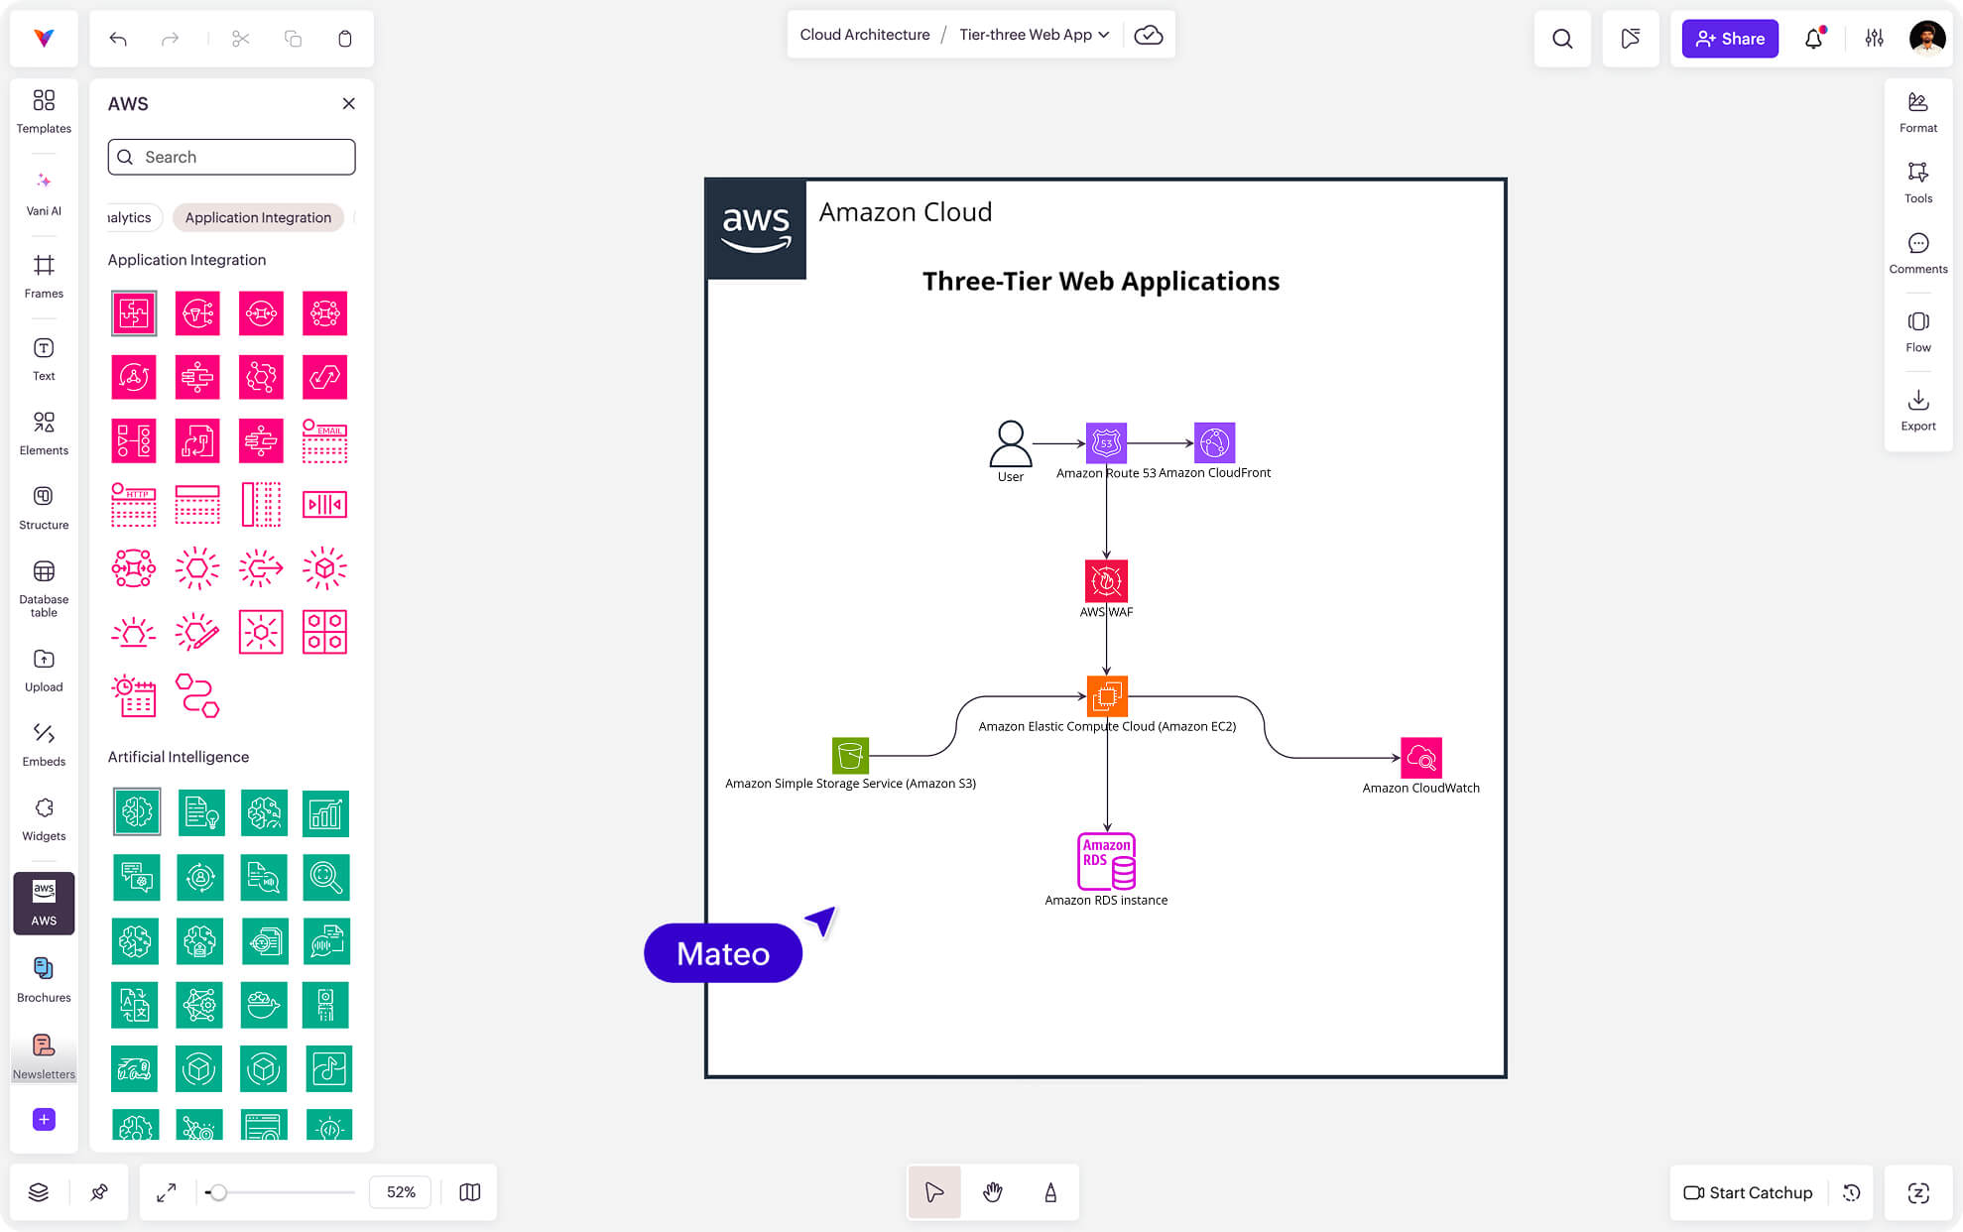Check the cloud save status
Viewport: 1963px width, 1232px height.
pos(1149,35)
